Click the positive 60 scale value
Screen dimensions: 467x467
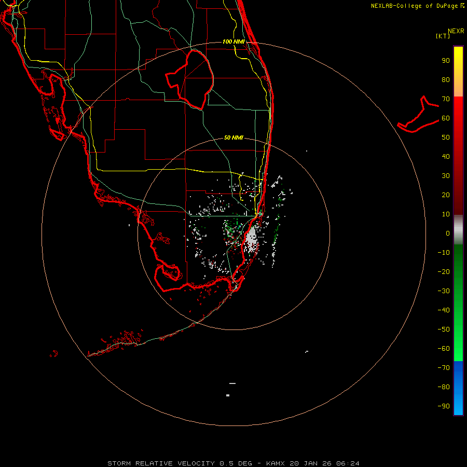446,118
